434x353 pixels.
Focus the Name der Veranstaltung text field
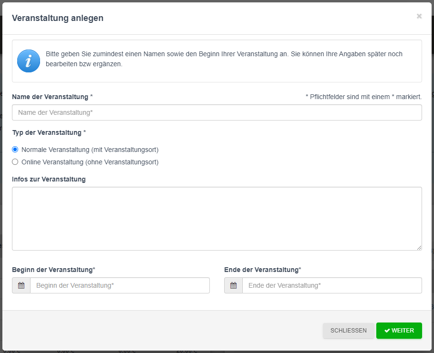pos(217,112)
